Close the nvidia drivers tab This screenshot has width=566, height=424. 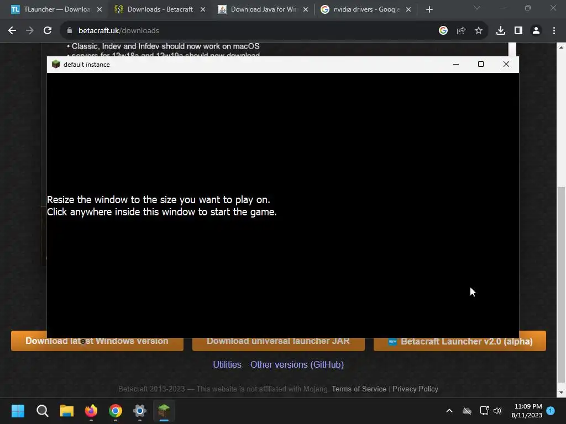point(408,10)
